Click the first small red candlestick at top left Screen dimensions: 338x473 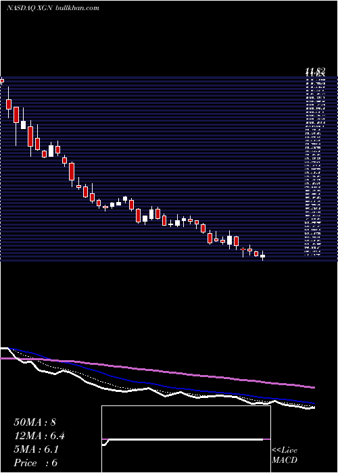2,80
